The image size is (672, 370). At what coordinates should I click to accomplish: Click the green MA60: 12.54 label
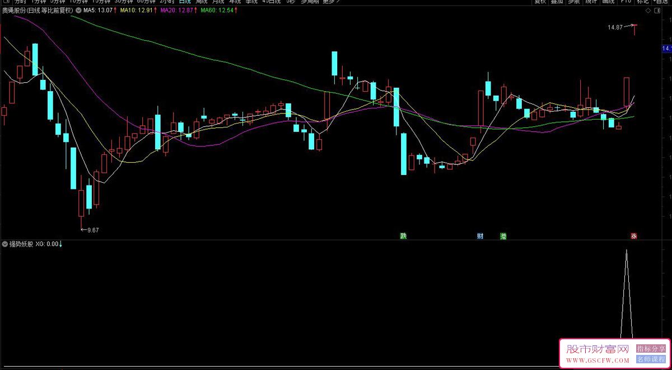tap(217, 10)
